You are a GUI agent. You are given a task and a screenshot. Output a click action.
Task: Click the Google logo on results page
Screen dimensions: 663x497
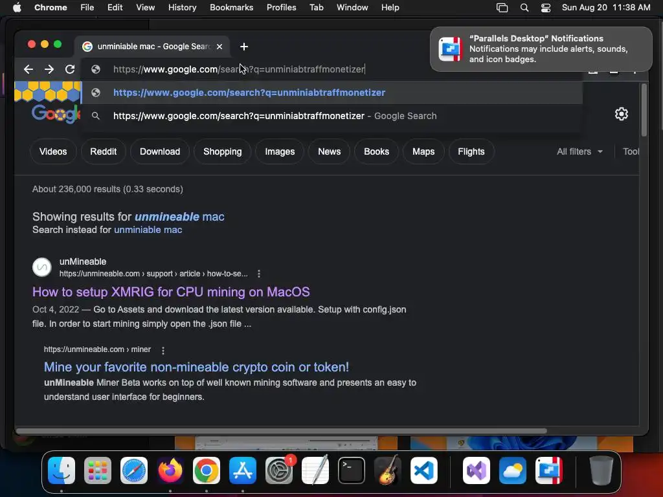click(x=56, y=113)
